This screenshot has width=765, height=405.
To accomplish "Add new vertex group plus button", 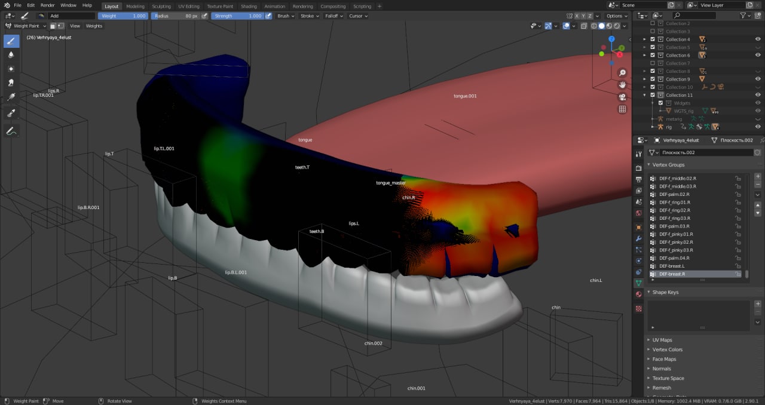I will pos(758,176).
